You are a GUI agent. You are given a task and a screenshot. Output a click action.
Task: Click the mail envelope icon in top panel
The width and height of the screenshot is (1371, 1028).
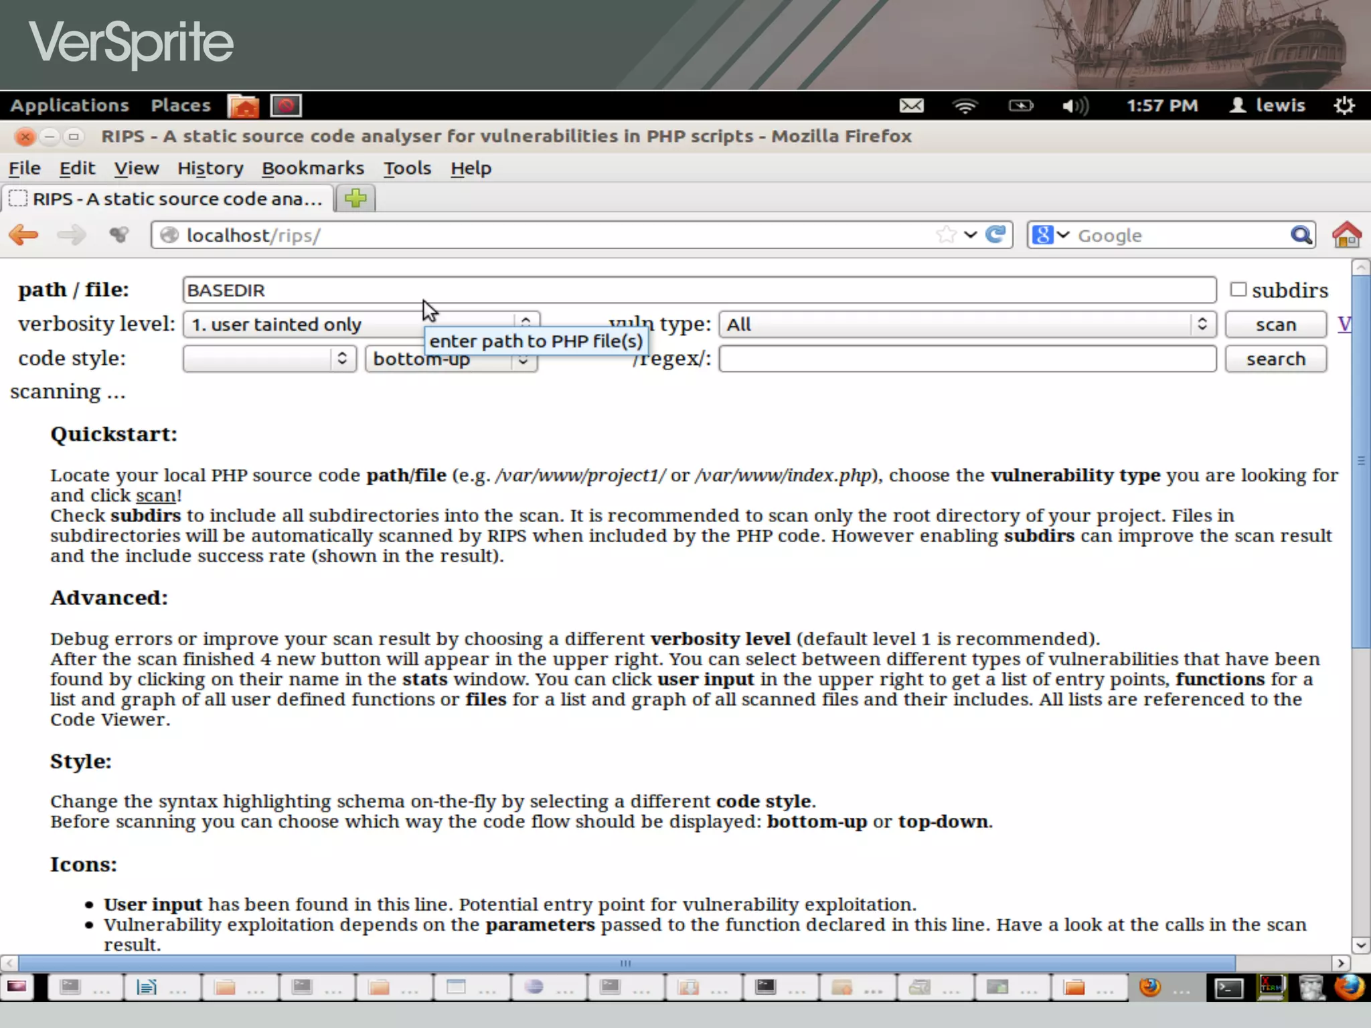click(911, 106)
